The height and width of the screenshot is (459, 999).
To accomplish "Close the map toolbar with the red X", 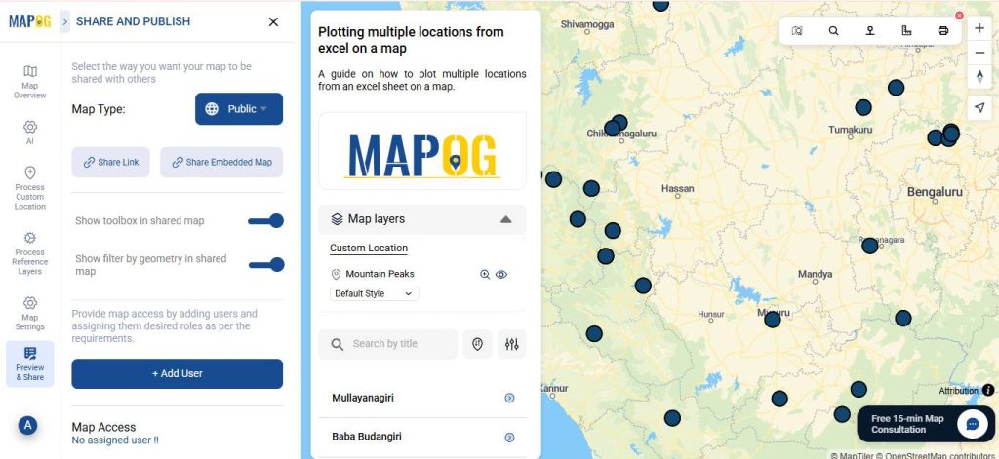I will click(959, 16).
